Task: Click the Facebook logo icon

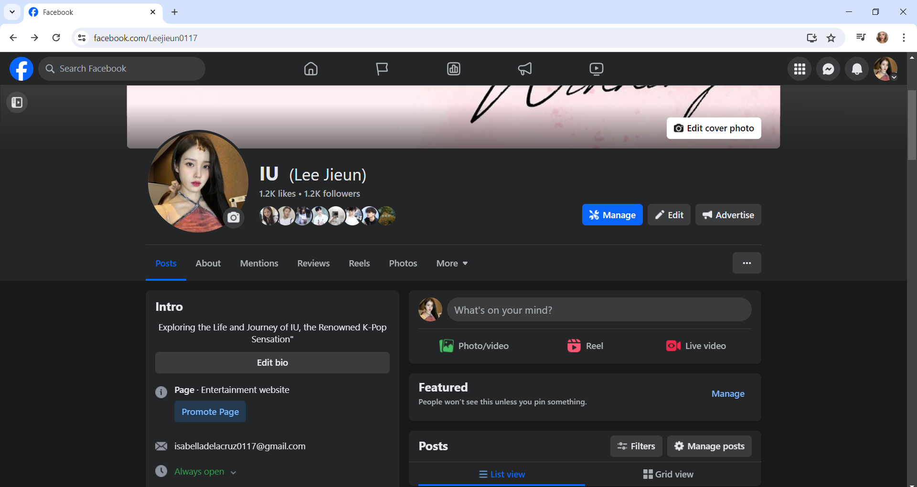Action: pos(21,69)
